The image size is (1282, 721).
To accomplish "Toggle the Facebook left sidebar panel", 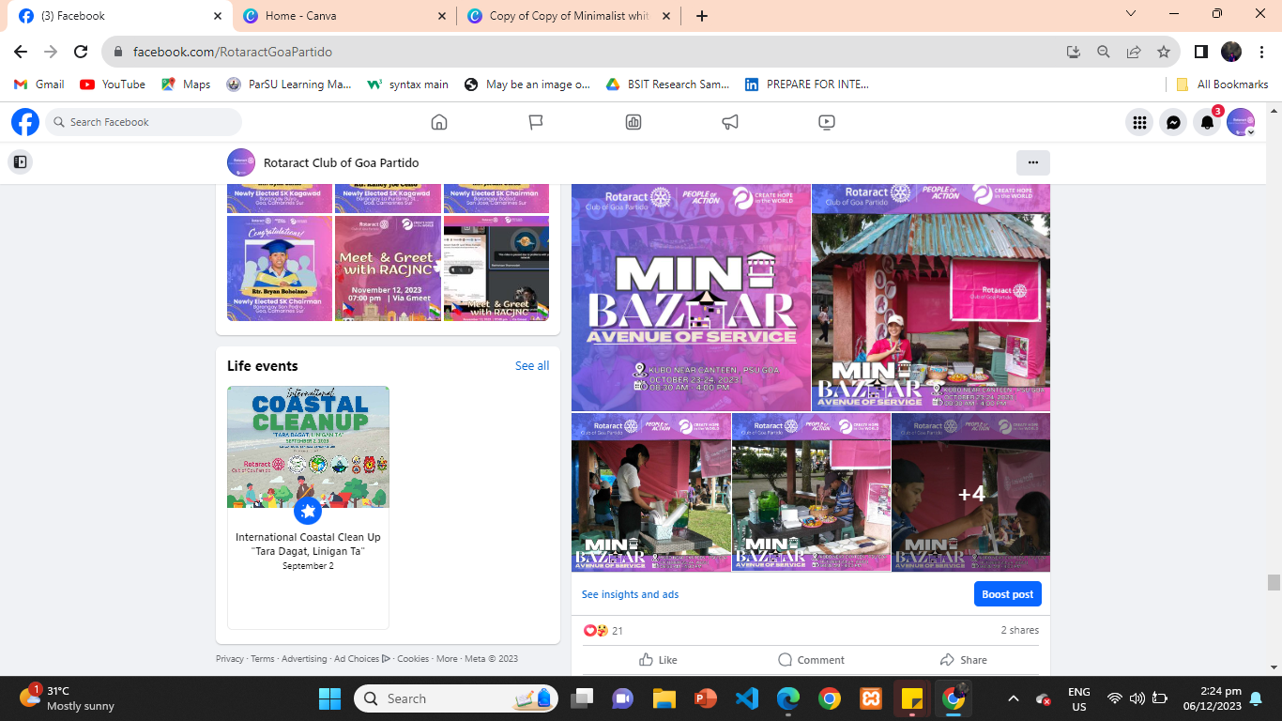I will coord(20,162).
